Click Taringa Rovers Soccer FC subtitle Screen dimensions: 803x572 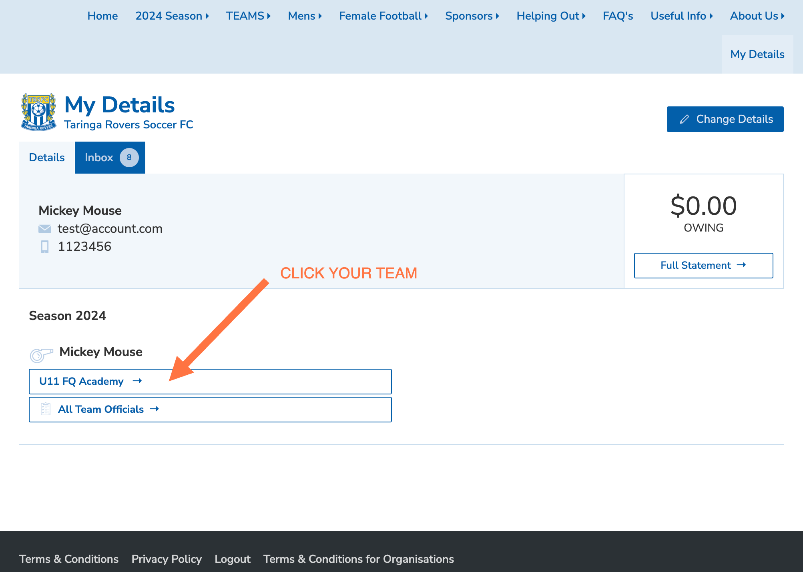128,125
